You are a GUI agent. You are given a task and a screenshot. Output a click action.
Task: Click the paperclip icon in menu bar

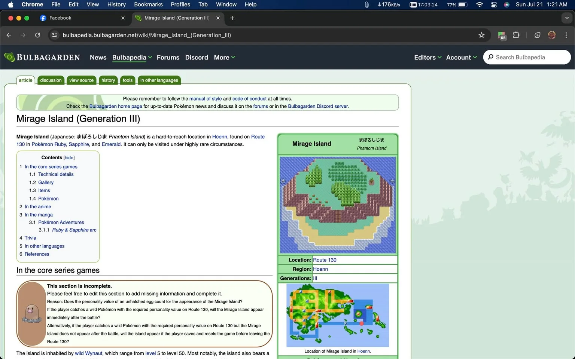point(366,4)
